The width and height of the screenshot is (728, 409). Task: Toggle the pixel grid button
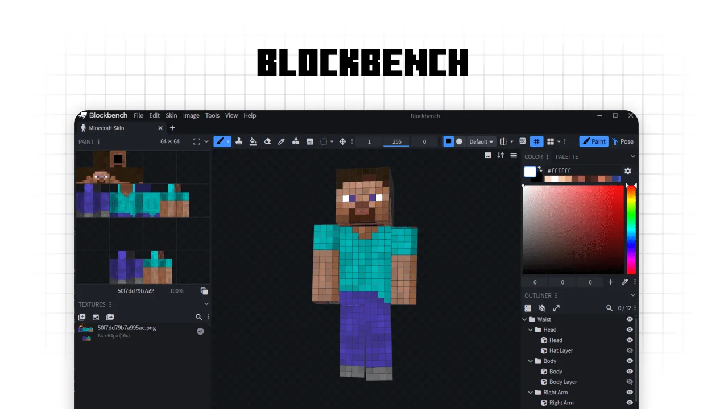click(536, 141)
